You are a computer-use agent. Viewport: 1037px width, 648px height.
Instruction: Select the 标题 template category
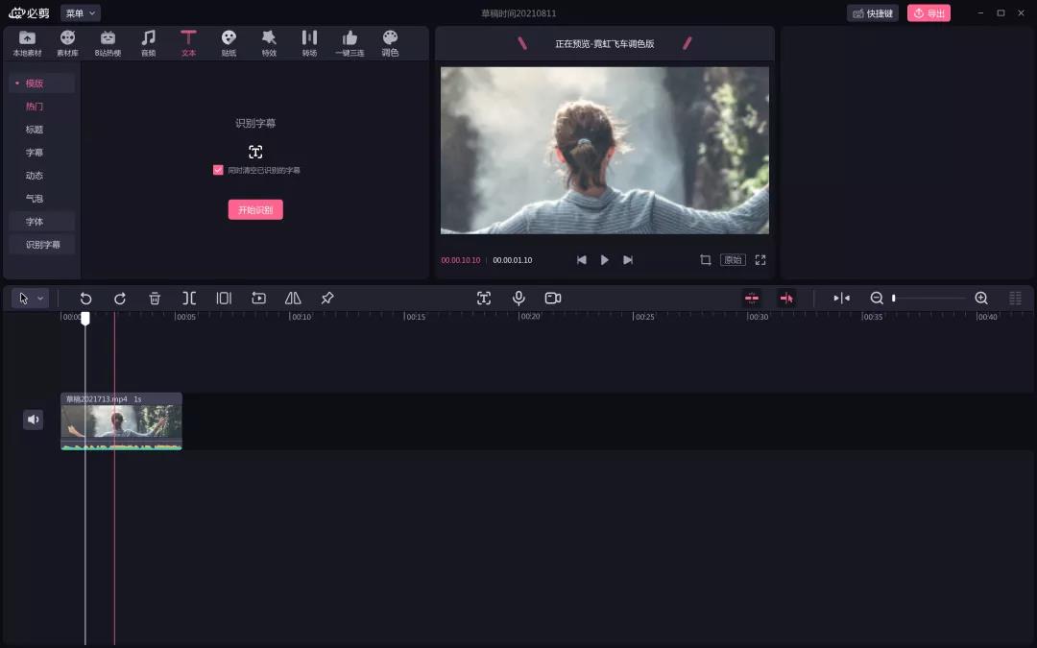coord(35,130)
